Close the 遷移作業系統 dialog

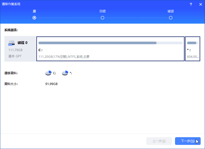200,4
